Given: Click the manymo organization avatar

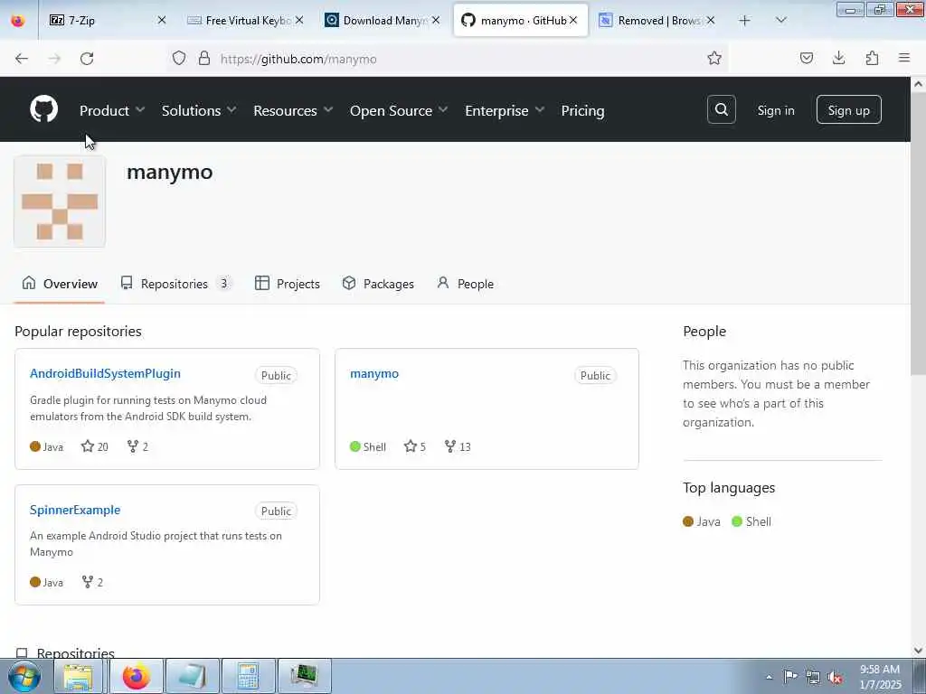Looking at the screenshot, I should coord(60,202).
